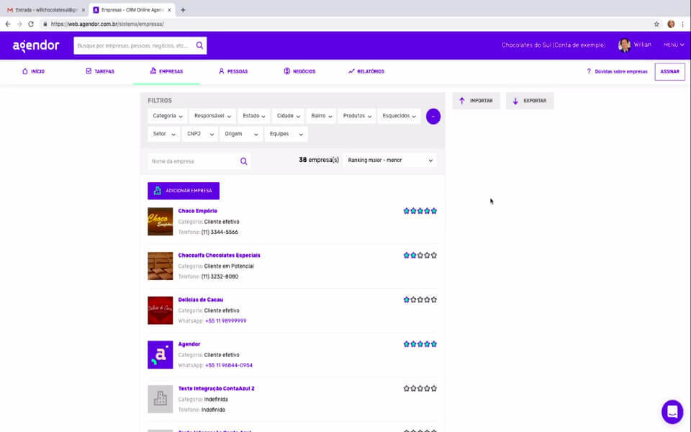Screen dimensions: 691x432
Task: Reload the page using browser refresh
Action: (x=31, y=24)
